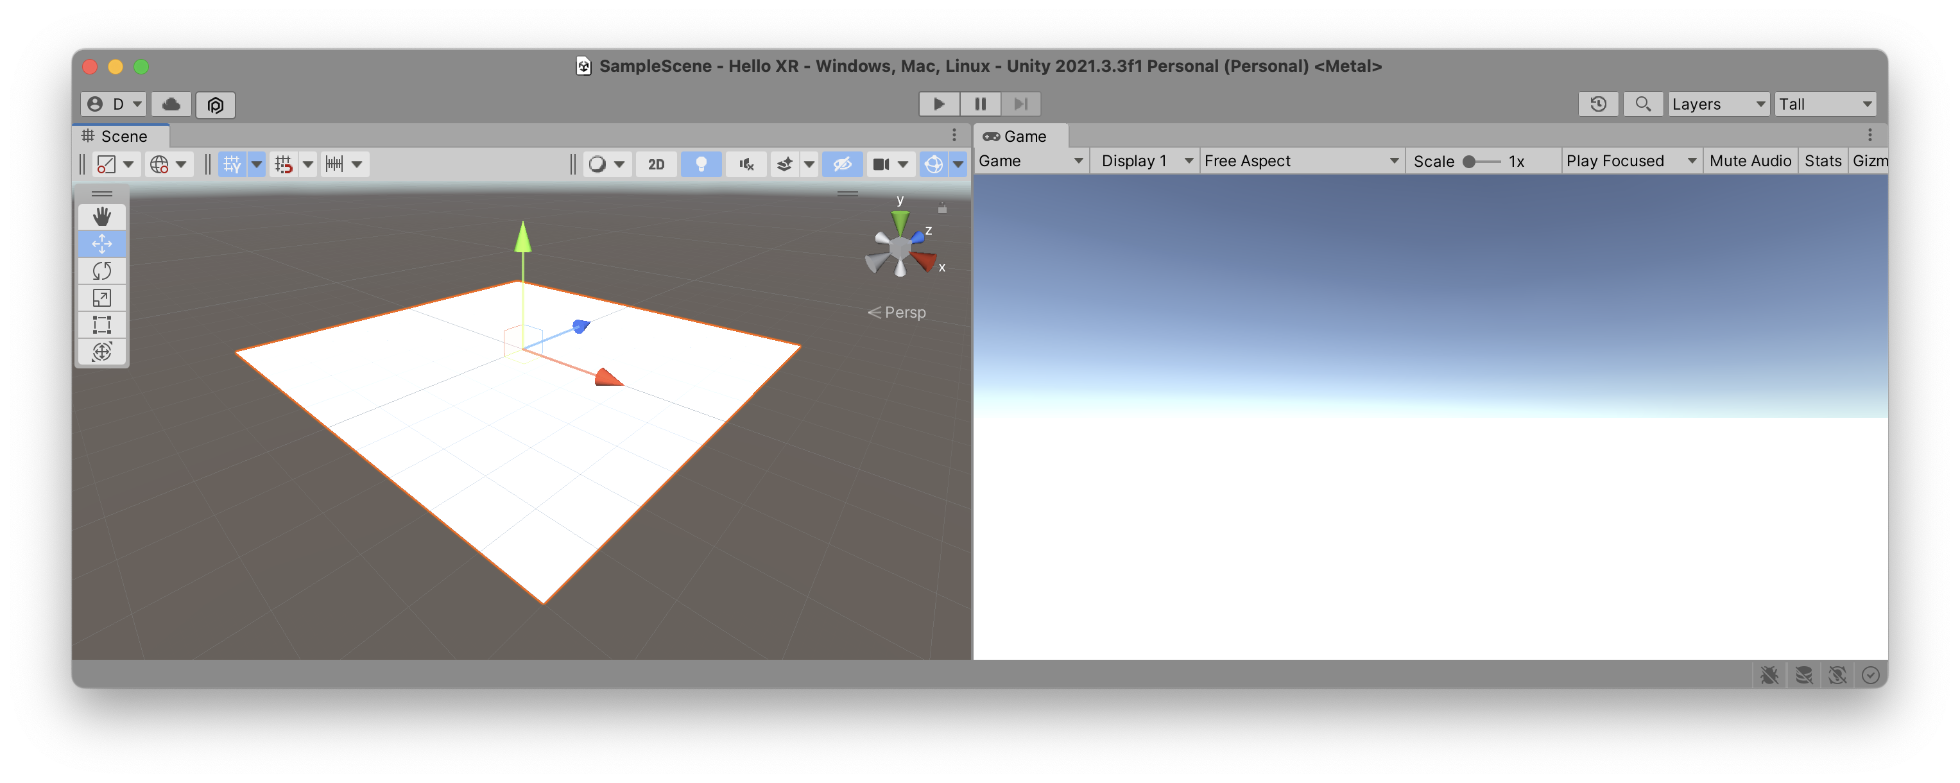The width and height of the screenshot is (1960, 783).
Task: Open the Unity cloud services panel
Action: (x=171, y=103)
